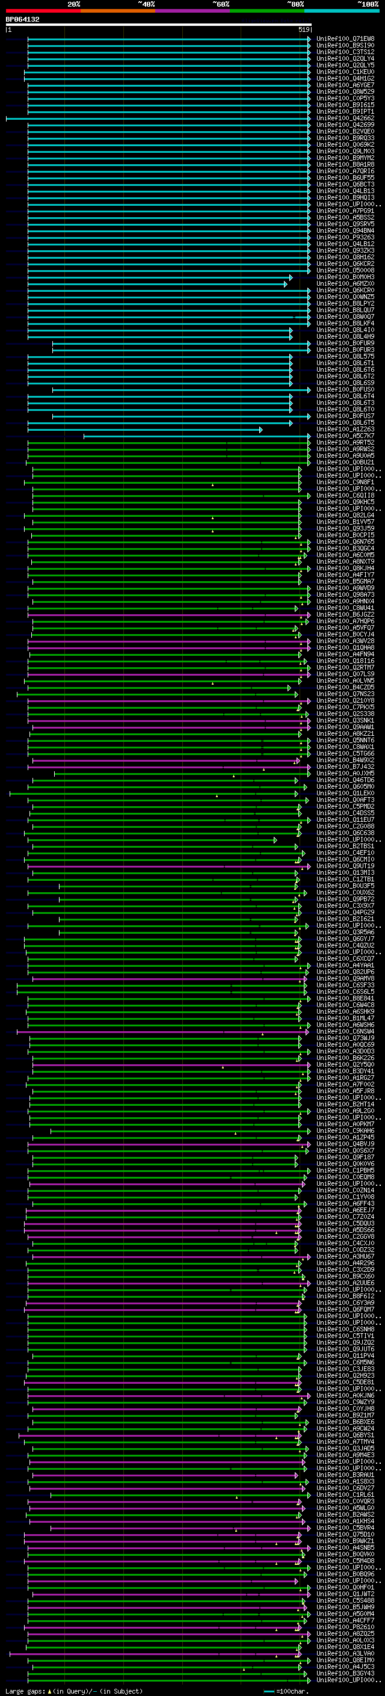Click the cyan ~100% identity legend segment
Viewport: 385px width, 1696px height.
[x=342, y=11]
